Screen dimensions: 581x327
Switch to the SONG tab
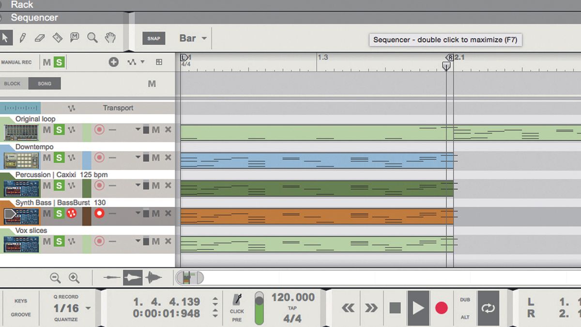click(x=44, y=83)
